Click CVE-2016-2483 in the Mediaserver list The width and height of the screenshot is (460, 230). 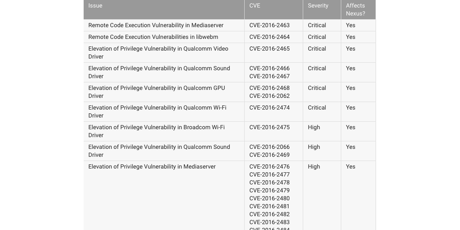[x=269, y=222]
